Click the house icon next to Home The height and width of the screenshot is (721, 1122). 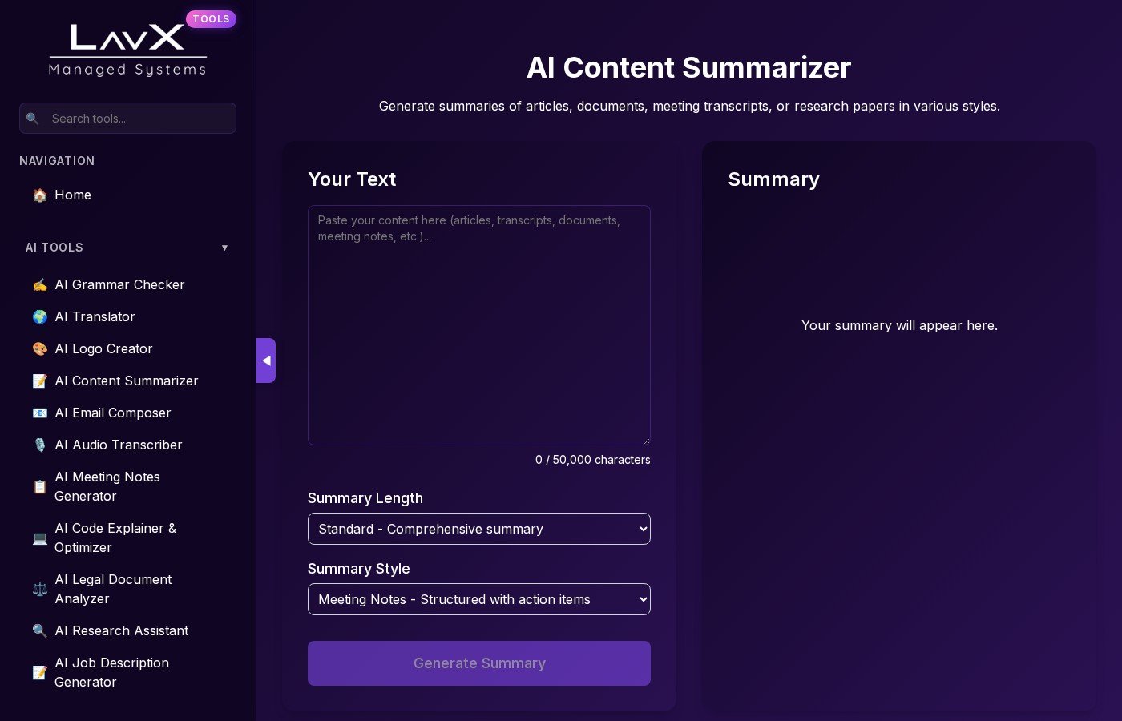[x=39, y=195]
